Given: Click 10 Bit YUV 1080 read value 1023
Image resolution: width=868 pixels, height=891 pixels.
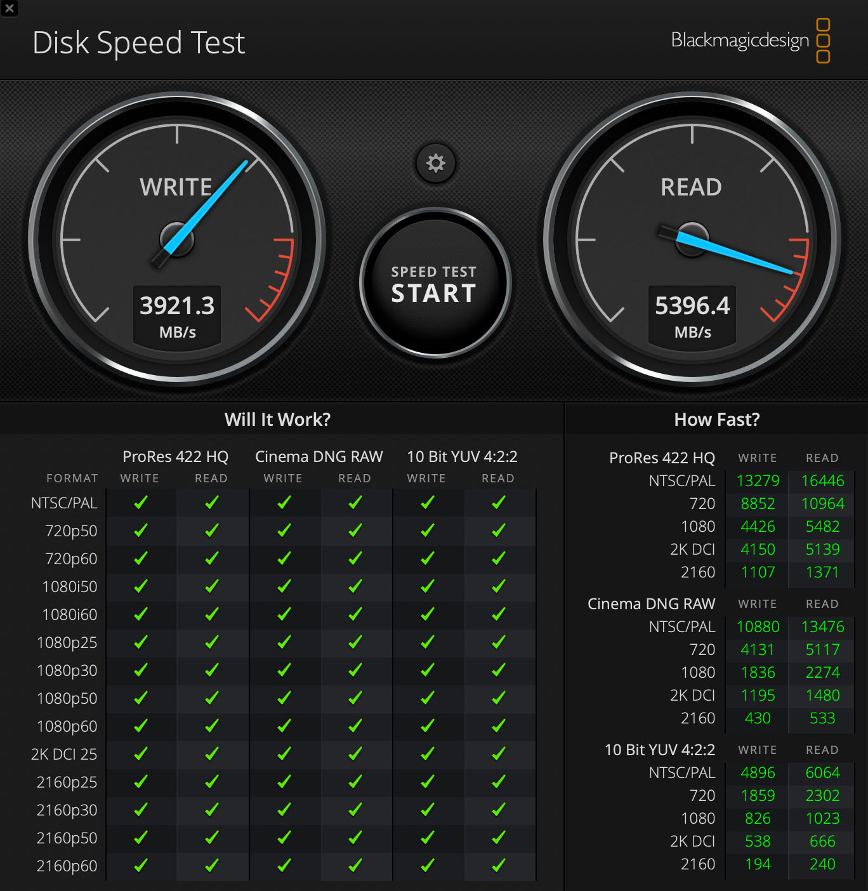Looking at the screenshot, I should point(823,819).
